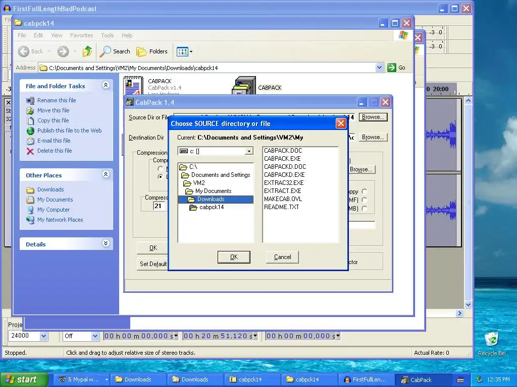Select the CABPACK document file icon
The width and height of the screenshot is (517, 387).
133,86
